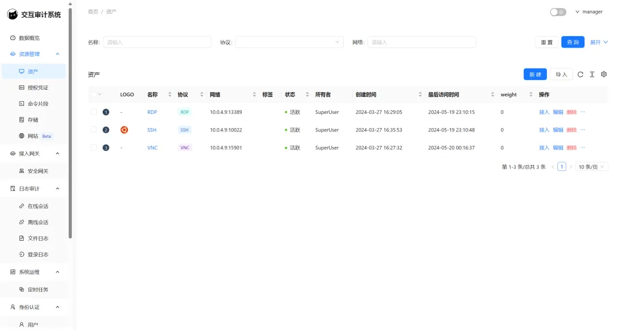Click the refresh icon in asset toolbar
Screen dimensions: 619x330
coord(580,74)
